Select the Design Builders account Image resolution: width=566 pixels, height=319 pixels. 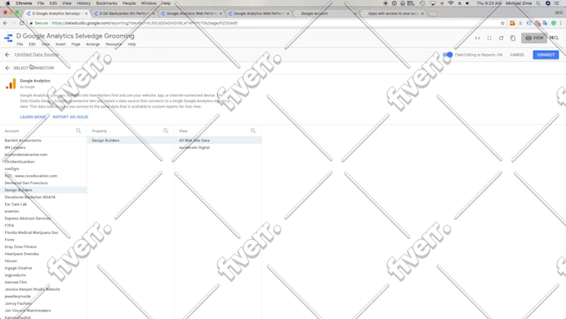(x=43, y=190)
